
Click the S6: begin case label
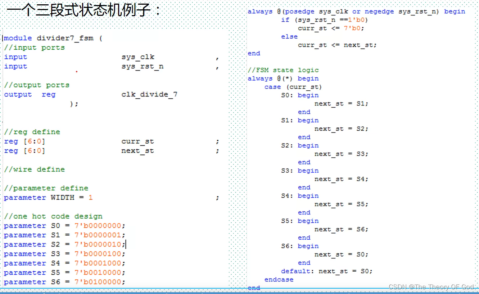pos(300,246)
